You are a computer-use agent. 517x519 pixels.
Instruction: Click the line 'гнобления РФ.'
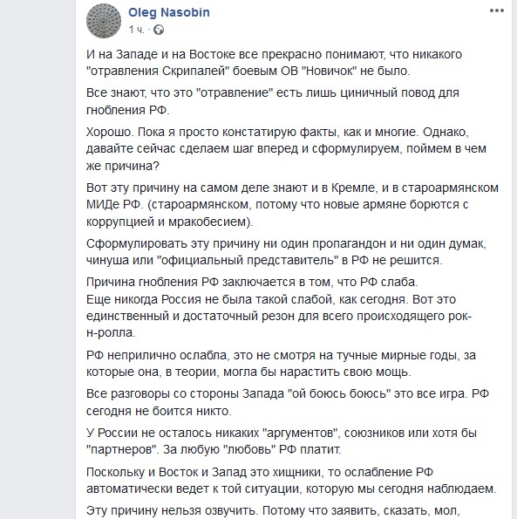pyautogui.click(x=127, y=110)
